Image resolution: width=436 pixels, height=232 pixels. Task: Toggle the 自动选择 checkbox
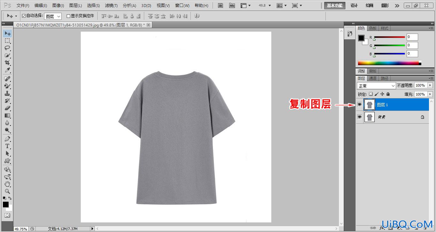[x=24, y=16]
